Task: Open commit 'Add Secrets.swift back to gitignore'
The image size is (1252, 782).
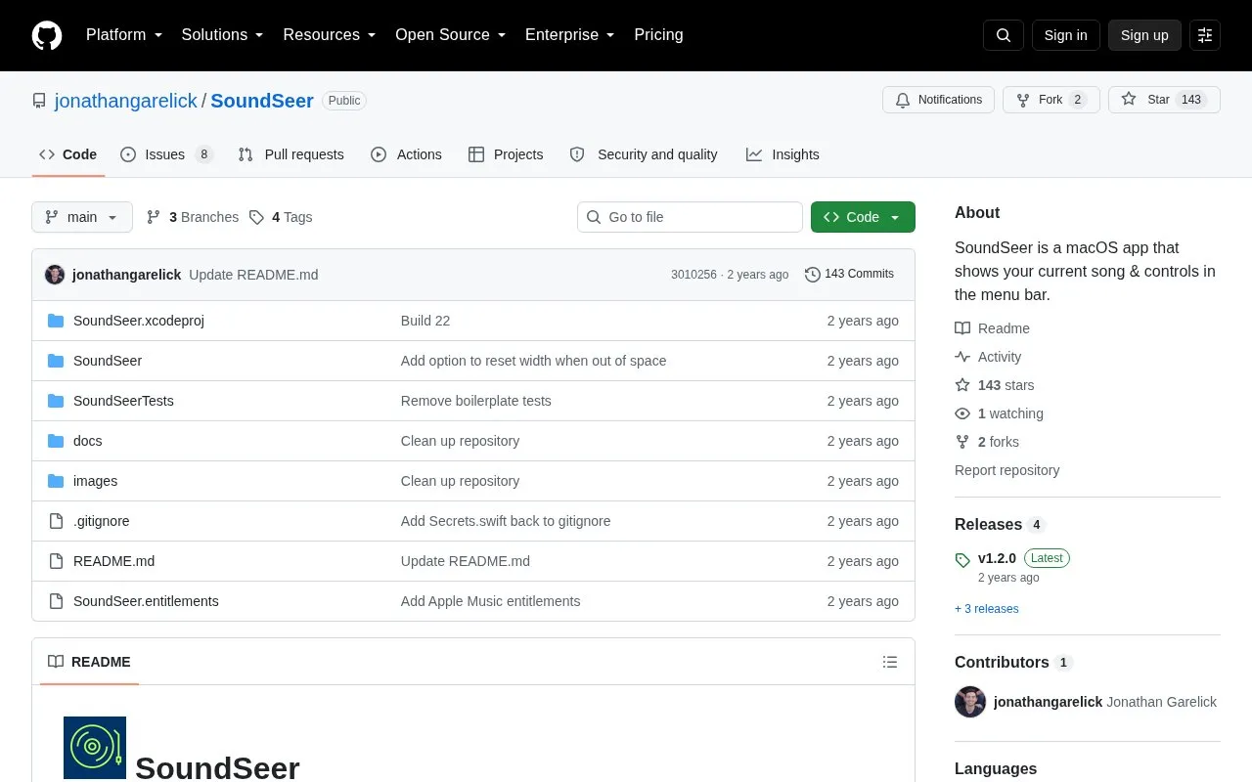Action: 506,521
